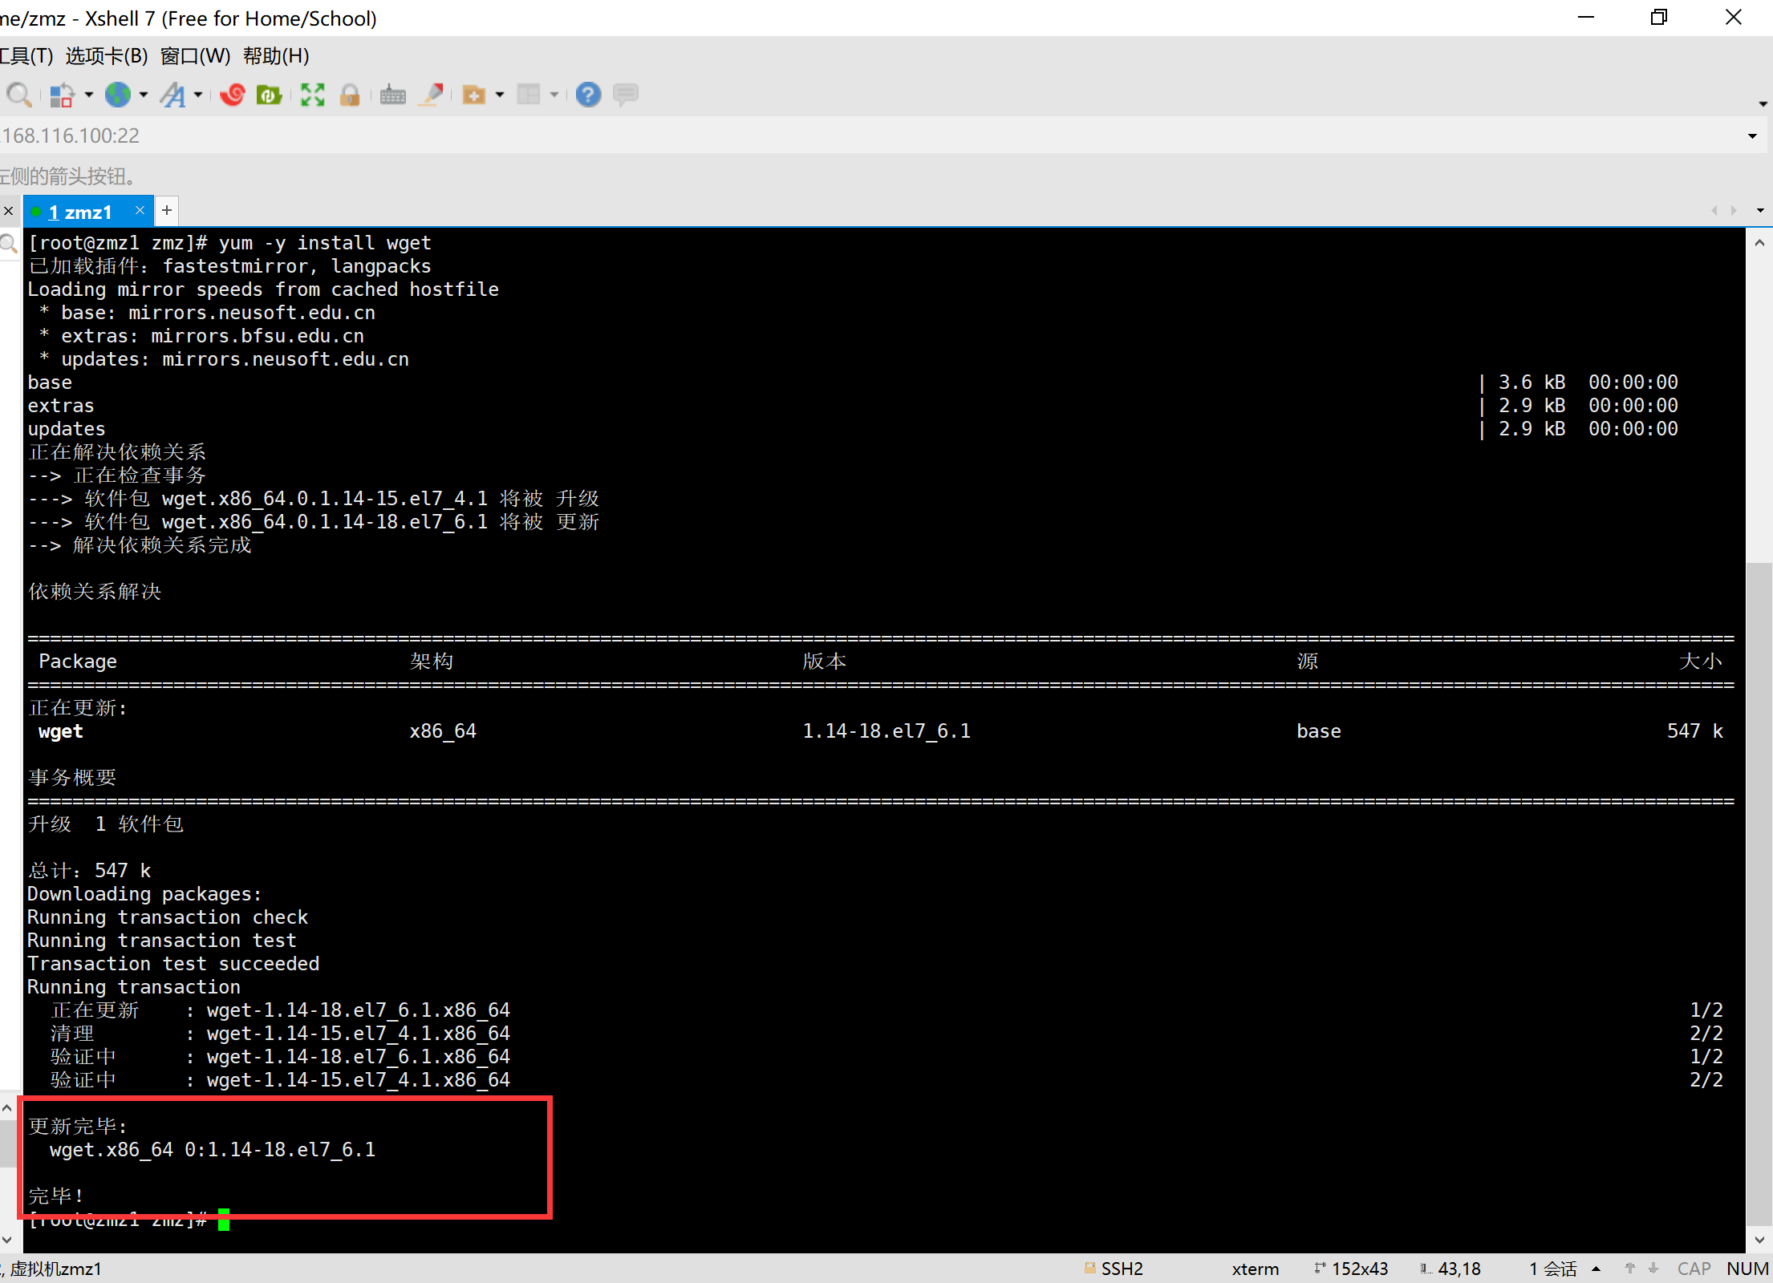Add a new tab with plus button
The width and height of the screenshot is (1773, 1283).
[x=167, y=211]
